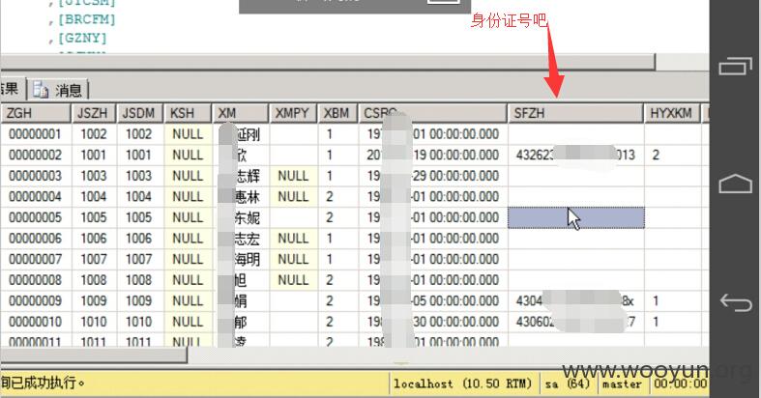Select cell 00000007 in ZGH column
The width and height of the screenshot is (761, 398).
pos(37,259)
